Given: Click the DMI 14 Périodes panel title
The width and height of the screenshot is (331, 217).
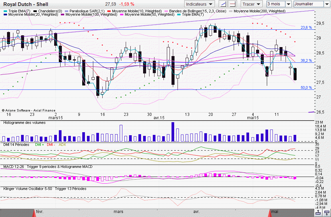Looking at the screenshot, I should [16, 145].
